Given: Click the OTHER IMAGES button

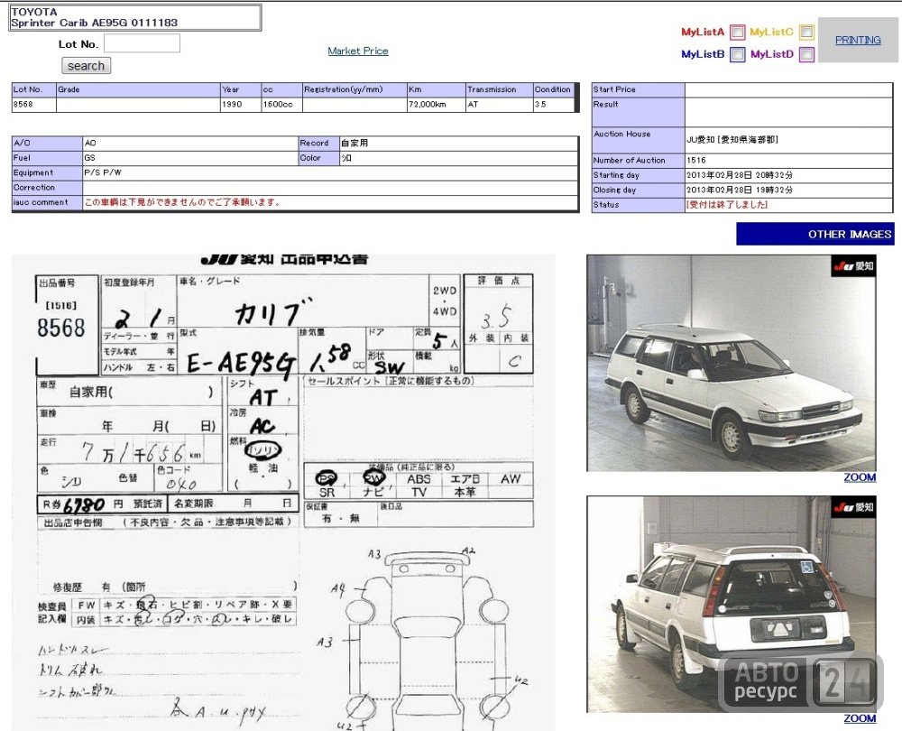Looking at the screenshot, I should [x=815, y=234].
